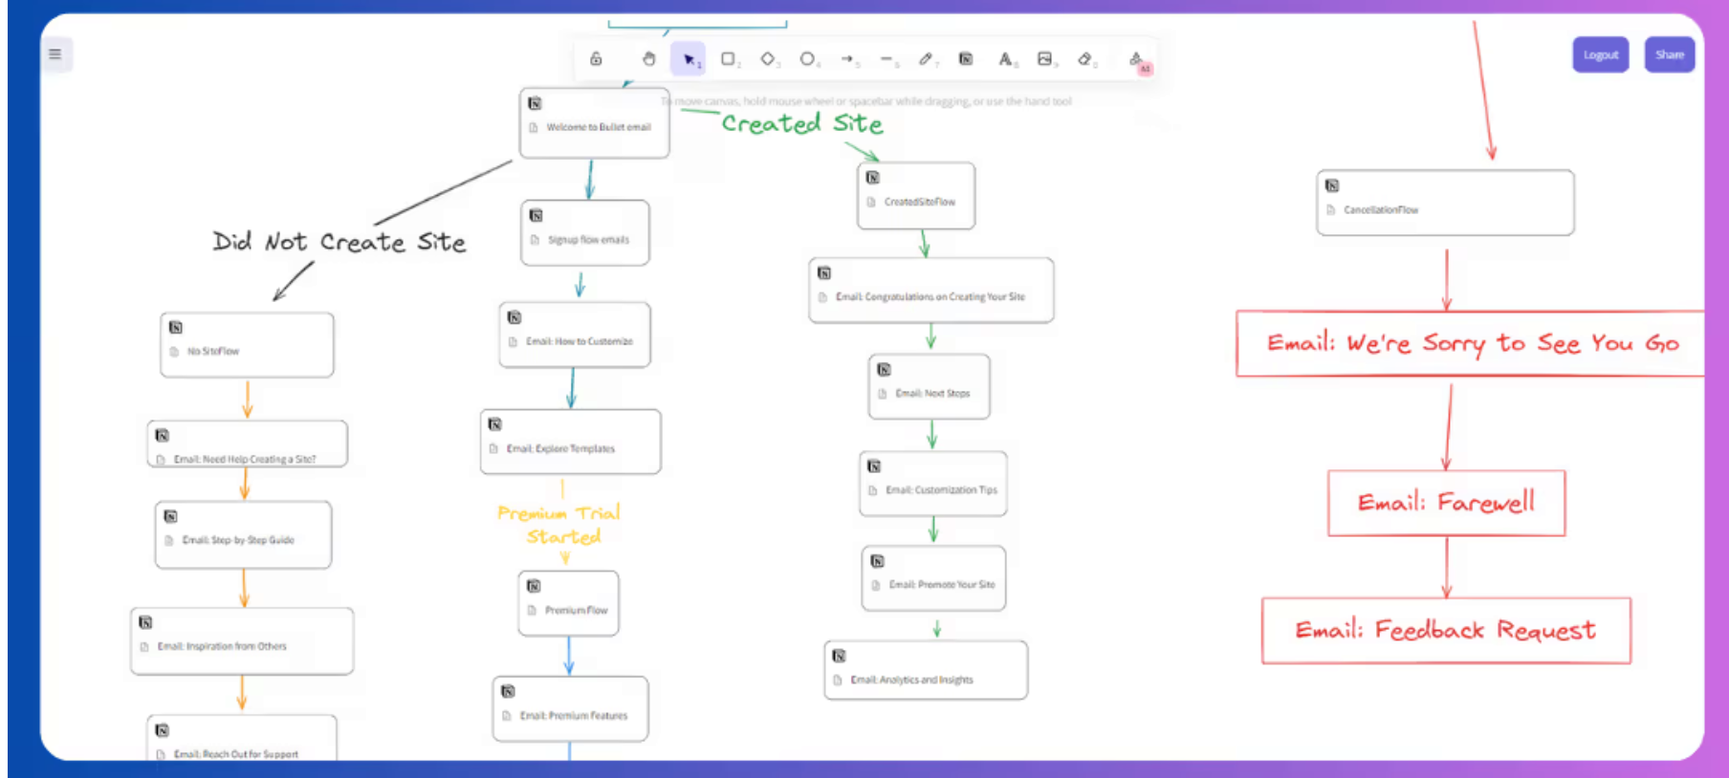This screenshot has width=1729, height=778.
Task: Select the Diamond shape tool
Action: point(768,59)
